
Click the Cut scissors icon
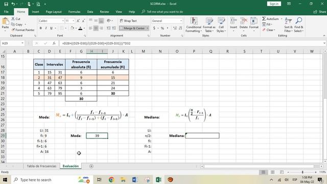[x=13, y=19]
